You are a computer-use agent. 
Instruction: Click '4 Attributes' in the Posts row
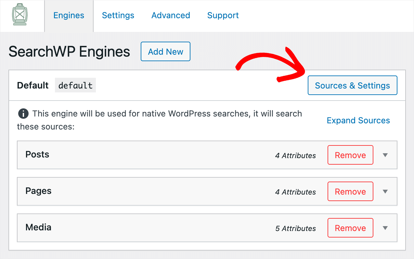click(295, 156)
